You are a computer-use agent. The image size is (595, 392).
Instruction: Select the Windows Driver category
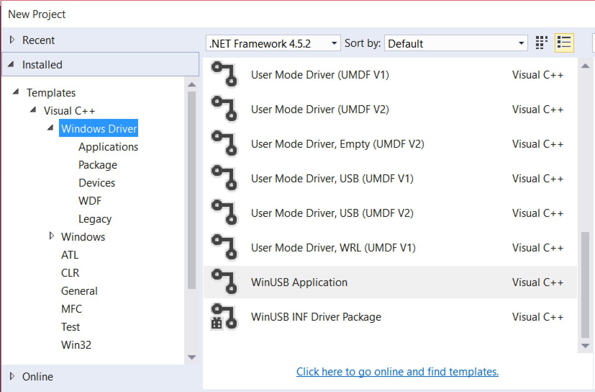click(99, 128)
